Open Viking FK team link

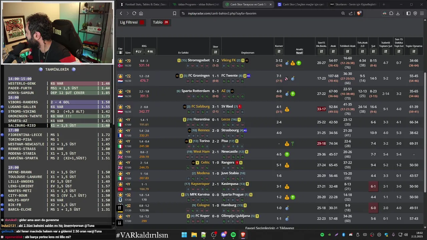pos(229,60)
